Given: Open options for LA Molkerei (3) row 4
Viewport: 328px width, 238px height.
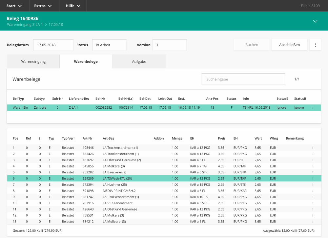Looking at the screenshot, I should 313,166.
